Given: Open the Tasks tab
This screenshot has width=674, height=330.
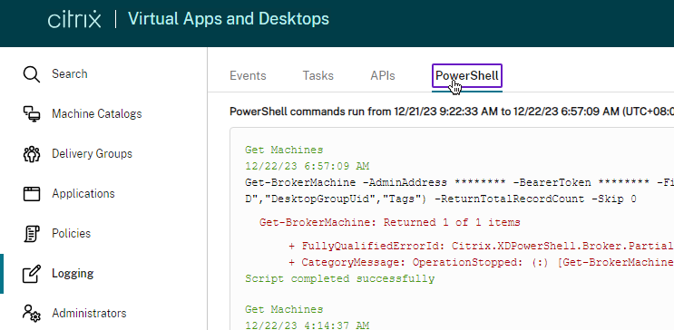Looking at the screenshot, I should (x=318, y=76).
